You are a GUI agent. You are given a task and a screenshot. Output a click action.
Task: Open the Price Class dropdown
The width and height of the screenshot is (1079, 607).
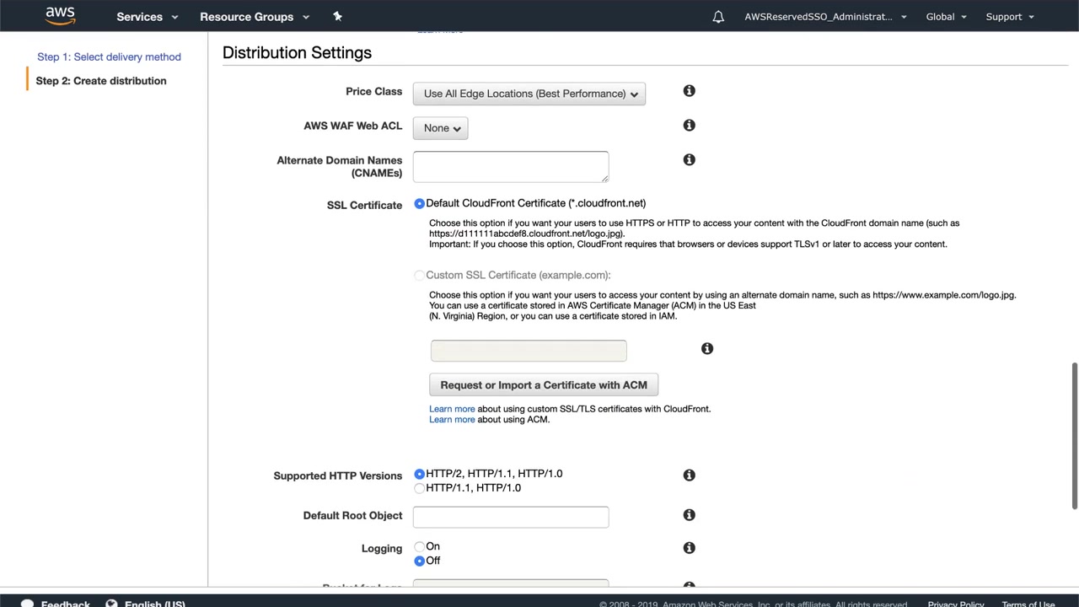tap(529, 94)
